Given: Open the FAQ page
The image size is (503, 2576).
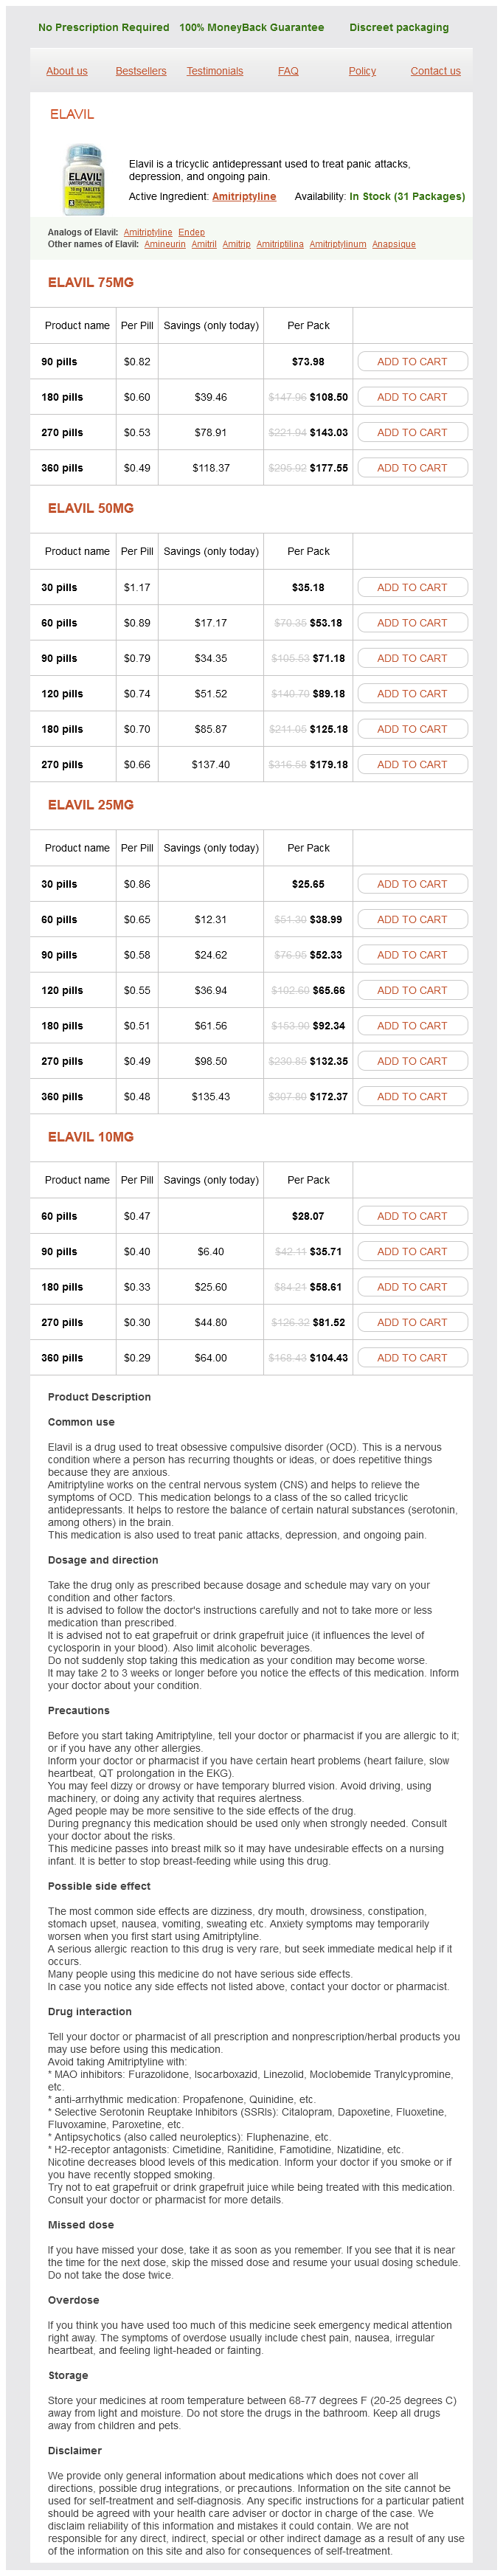Looking at the screenshot, I should point(288,71).
